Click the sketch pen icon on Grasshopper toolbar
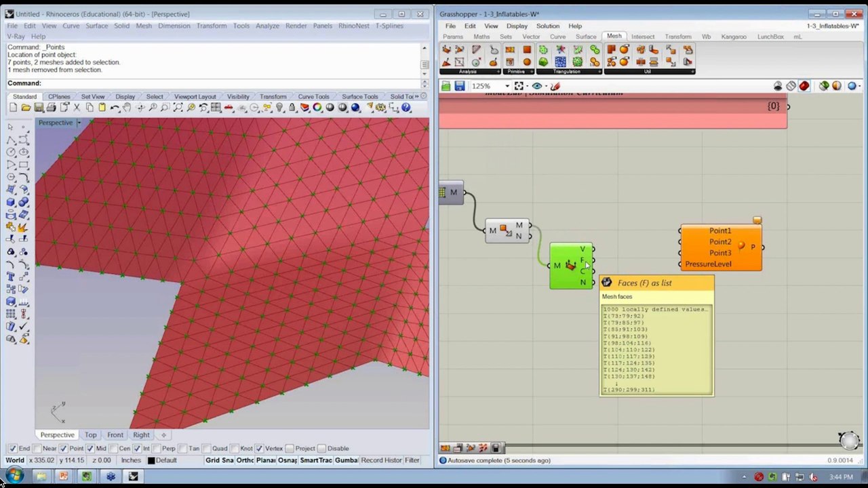 (x=555, y=86)
